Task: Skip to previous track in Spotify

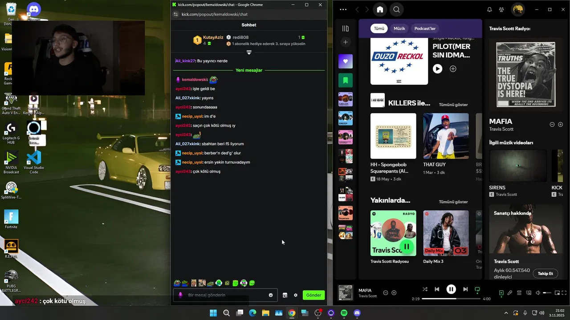Action: pos(437,289)
